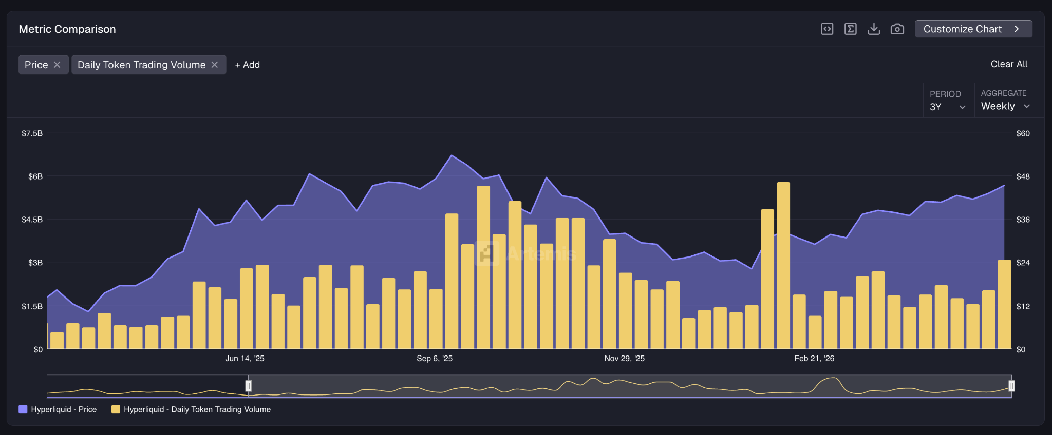Add a new metric

[x=248, y=65]
